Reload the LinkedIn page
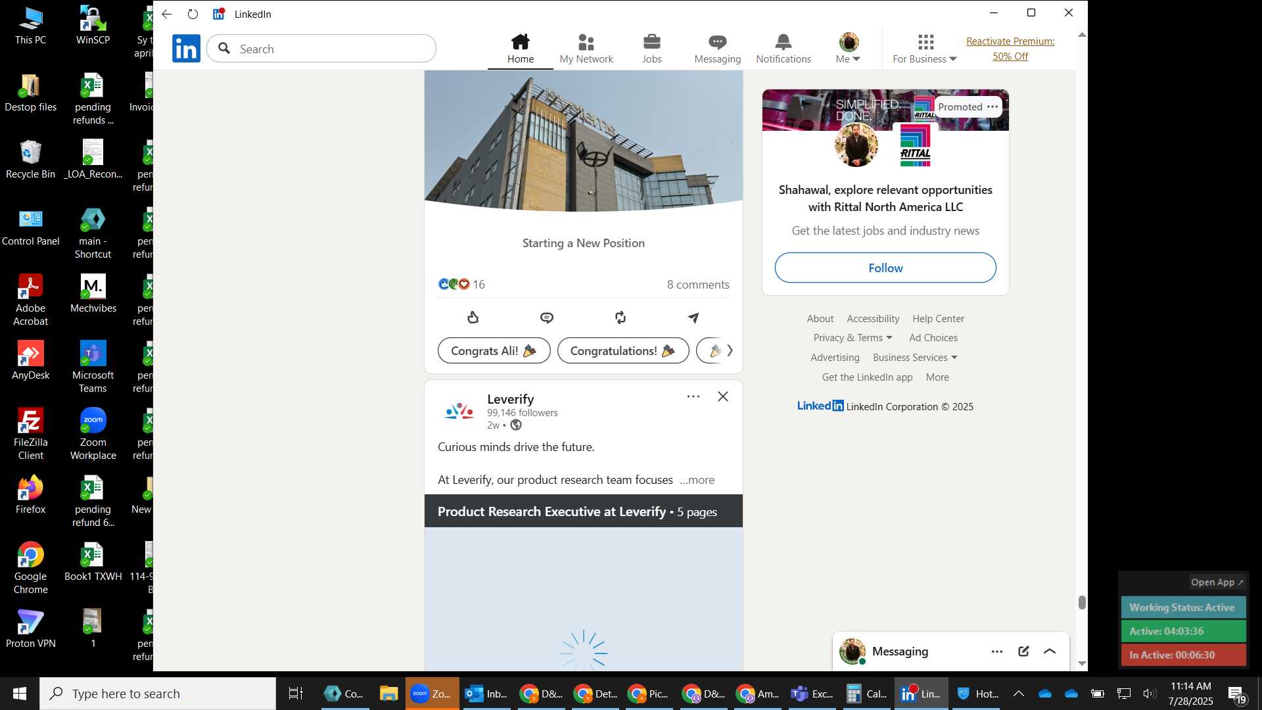 tap(193, 14)
